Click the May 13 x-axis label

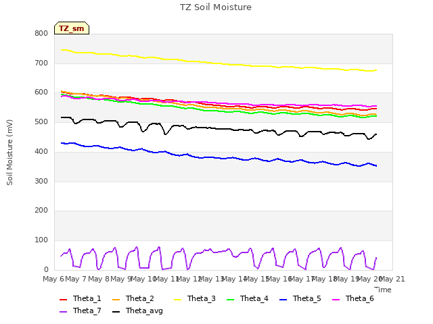coord(212,279)
